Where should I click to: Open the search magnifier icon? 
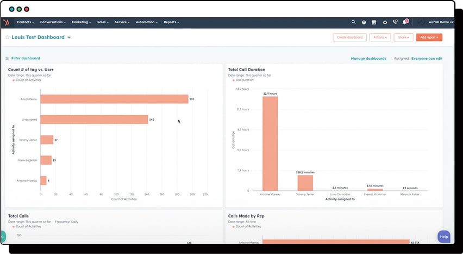(x=353, y=22)
